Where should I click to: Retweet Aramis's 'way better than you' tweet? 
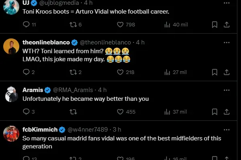73,112
